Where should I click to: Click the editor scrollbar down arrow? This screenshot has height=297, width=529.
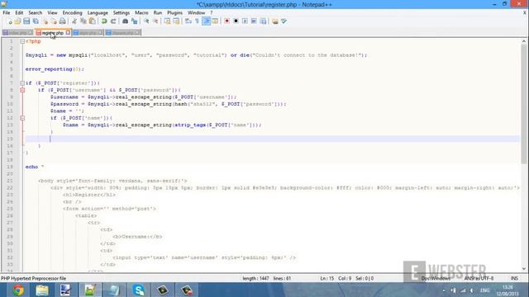click(523, 269)
